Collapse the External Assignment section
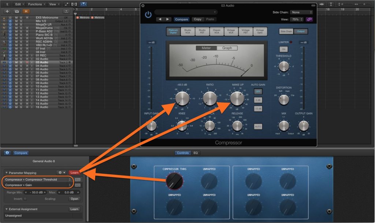 (x=7, y=209)
